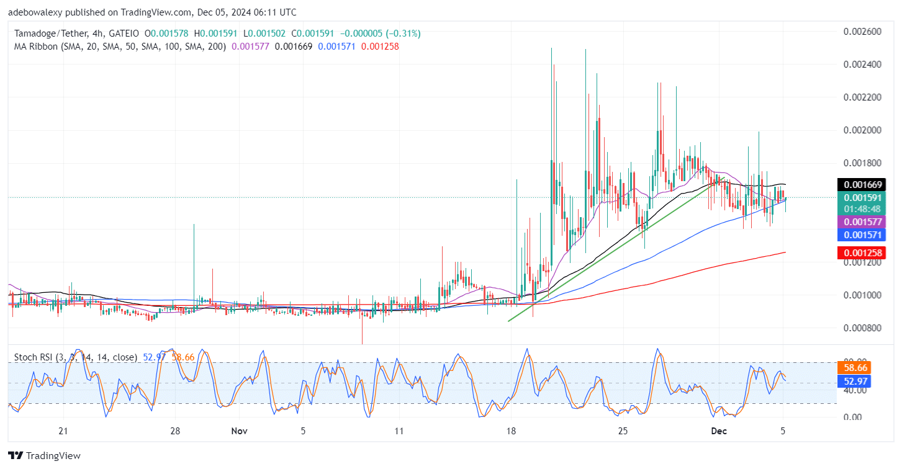The height and width of the screenshot is (469, 902).
Task: Click the purple SMA 20 value in legend
Action: 251,46
